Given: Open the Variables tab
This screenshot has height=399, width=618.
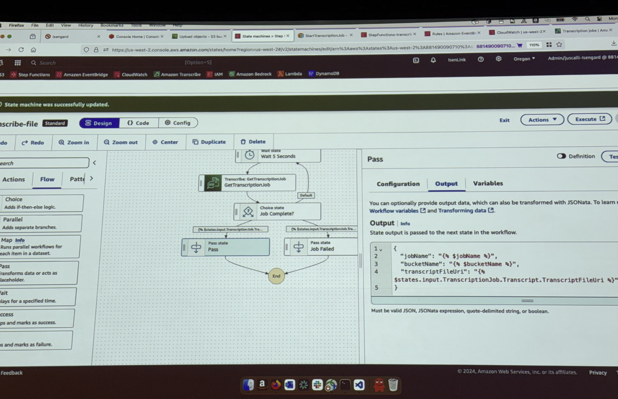Looking at the screenshot, I should pyautogui.click(x=487, y=183).
